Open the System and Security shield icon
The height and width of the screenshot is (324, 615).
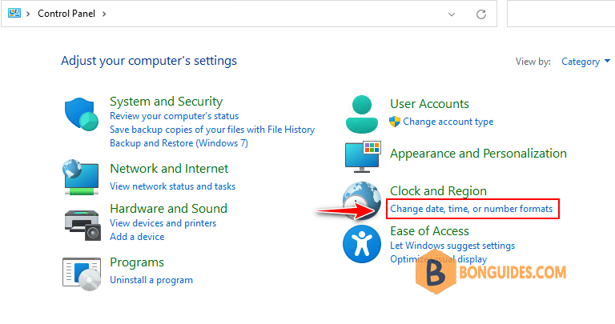point(81,114)
